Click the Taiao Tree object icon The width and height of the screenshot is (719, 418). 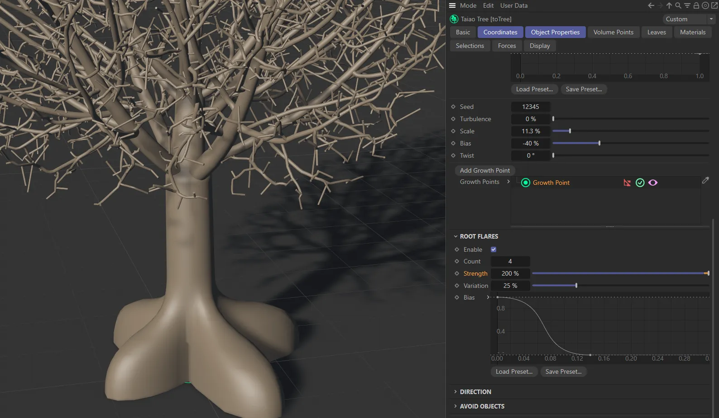point(454,19)
